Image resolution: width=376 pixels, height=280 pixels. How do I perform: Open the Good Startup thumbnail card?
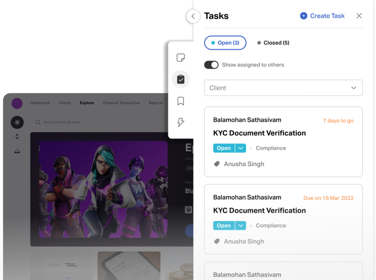(x=62, y=266)
